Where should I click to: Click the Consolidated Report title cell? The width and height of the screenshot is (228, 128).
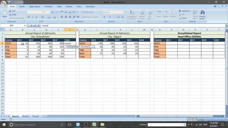(189, 33)
